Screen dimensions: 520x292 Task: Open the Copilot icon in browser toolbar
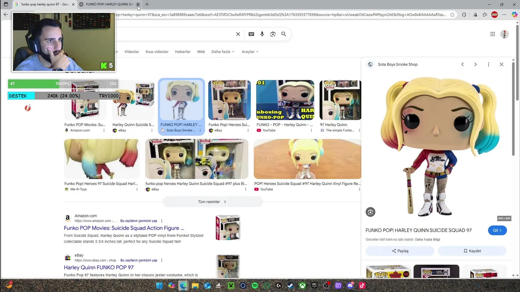click(514, 15)
